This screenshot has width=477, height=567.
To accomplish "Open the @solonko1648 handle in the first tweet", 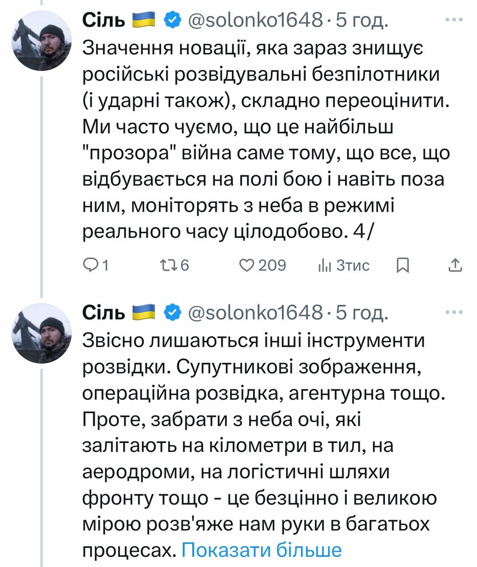I will point(255,20).
